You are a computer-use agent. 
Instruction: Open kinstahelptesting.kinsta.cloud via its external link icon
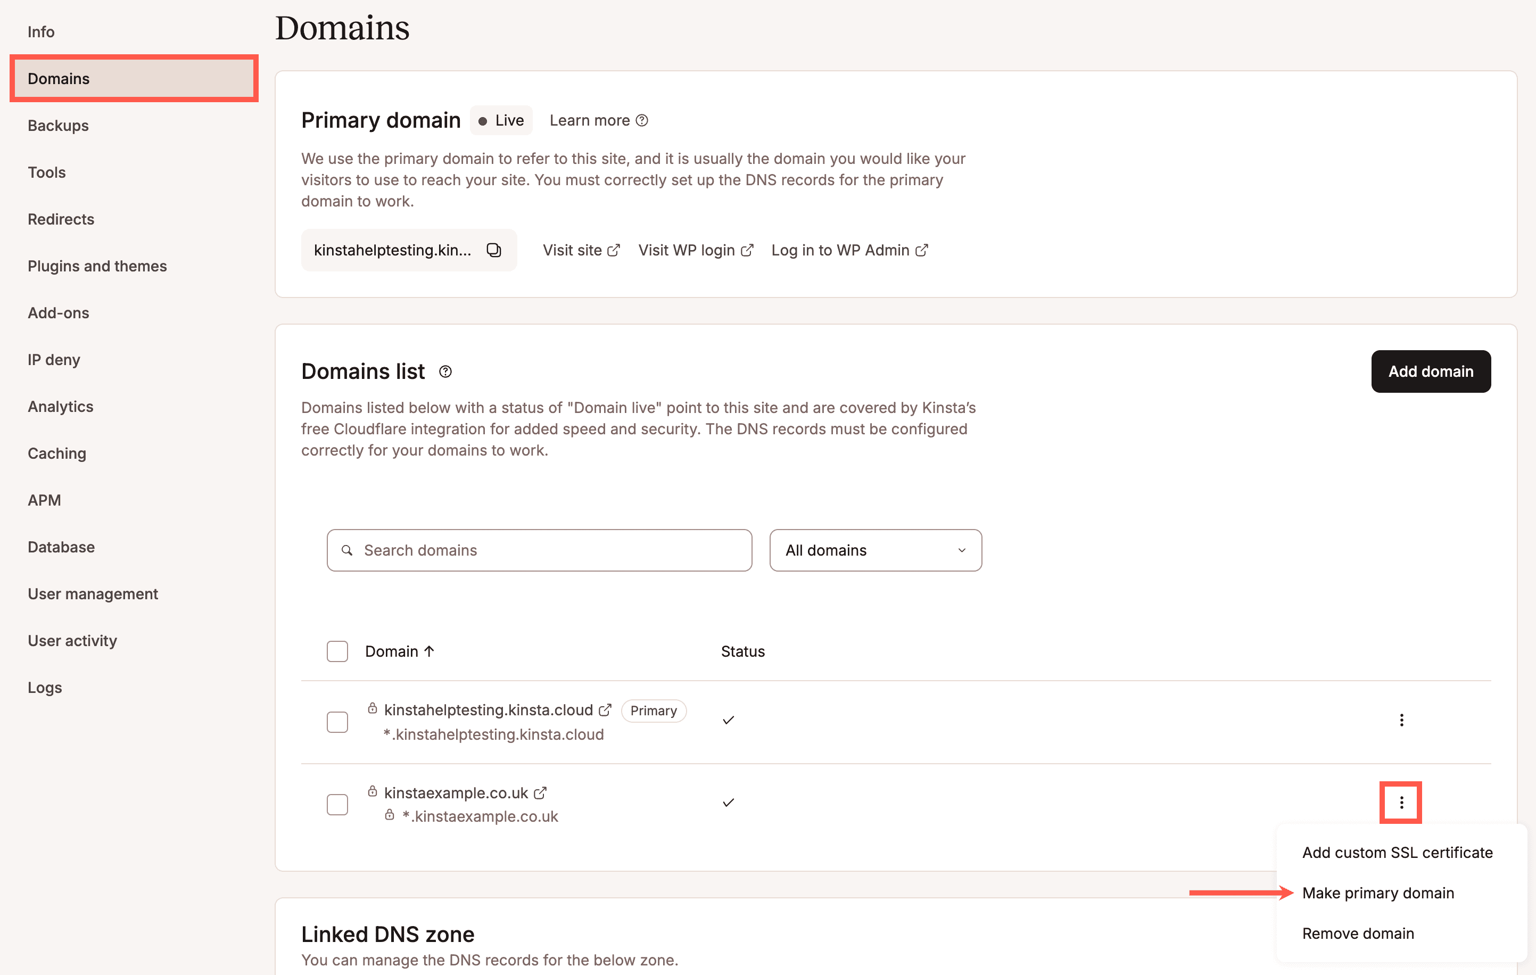(604, 709)
